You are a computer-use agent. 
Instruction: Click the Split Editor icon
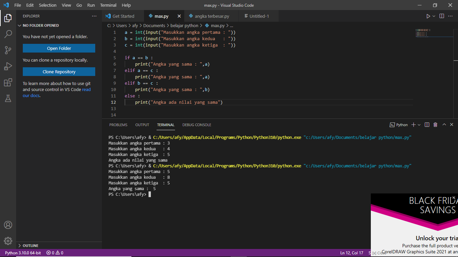442,16
